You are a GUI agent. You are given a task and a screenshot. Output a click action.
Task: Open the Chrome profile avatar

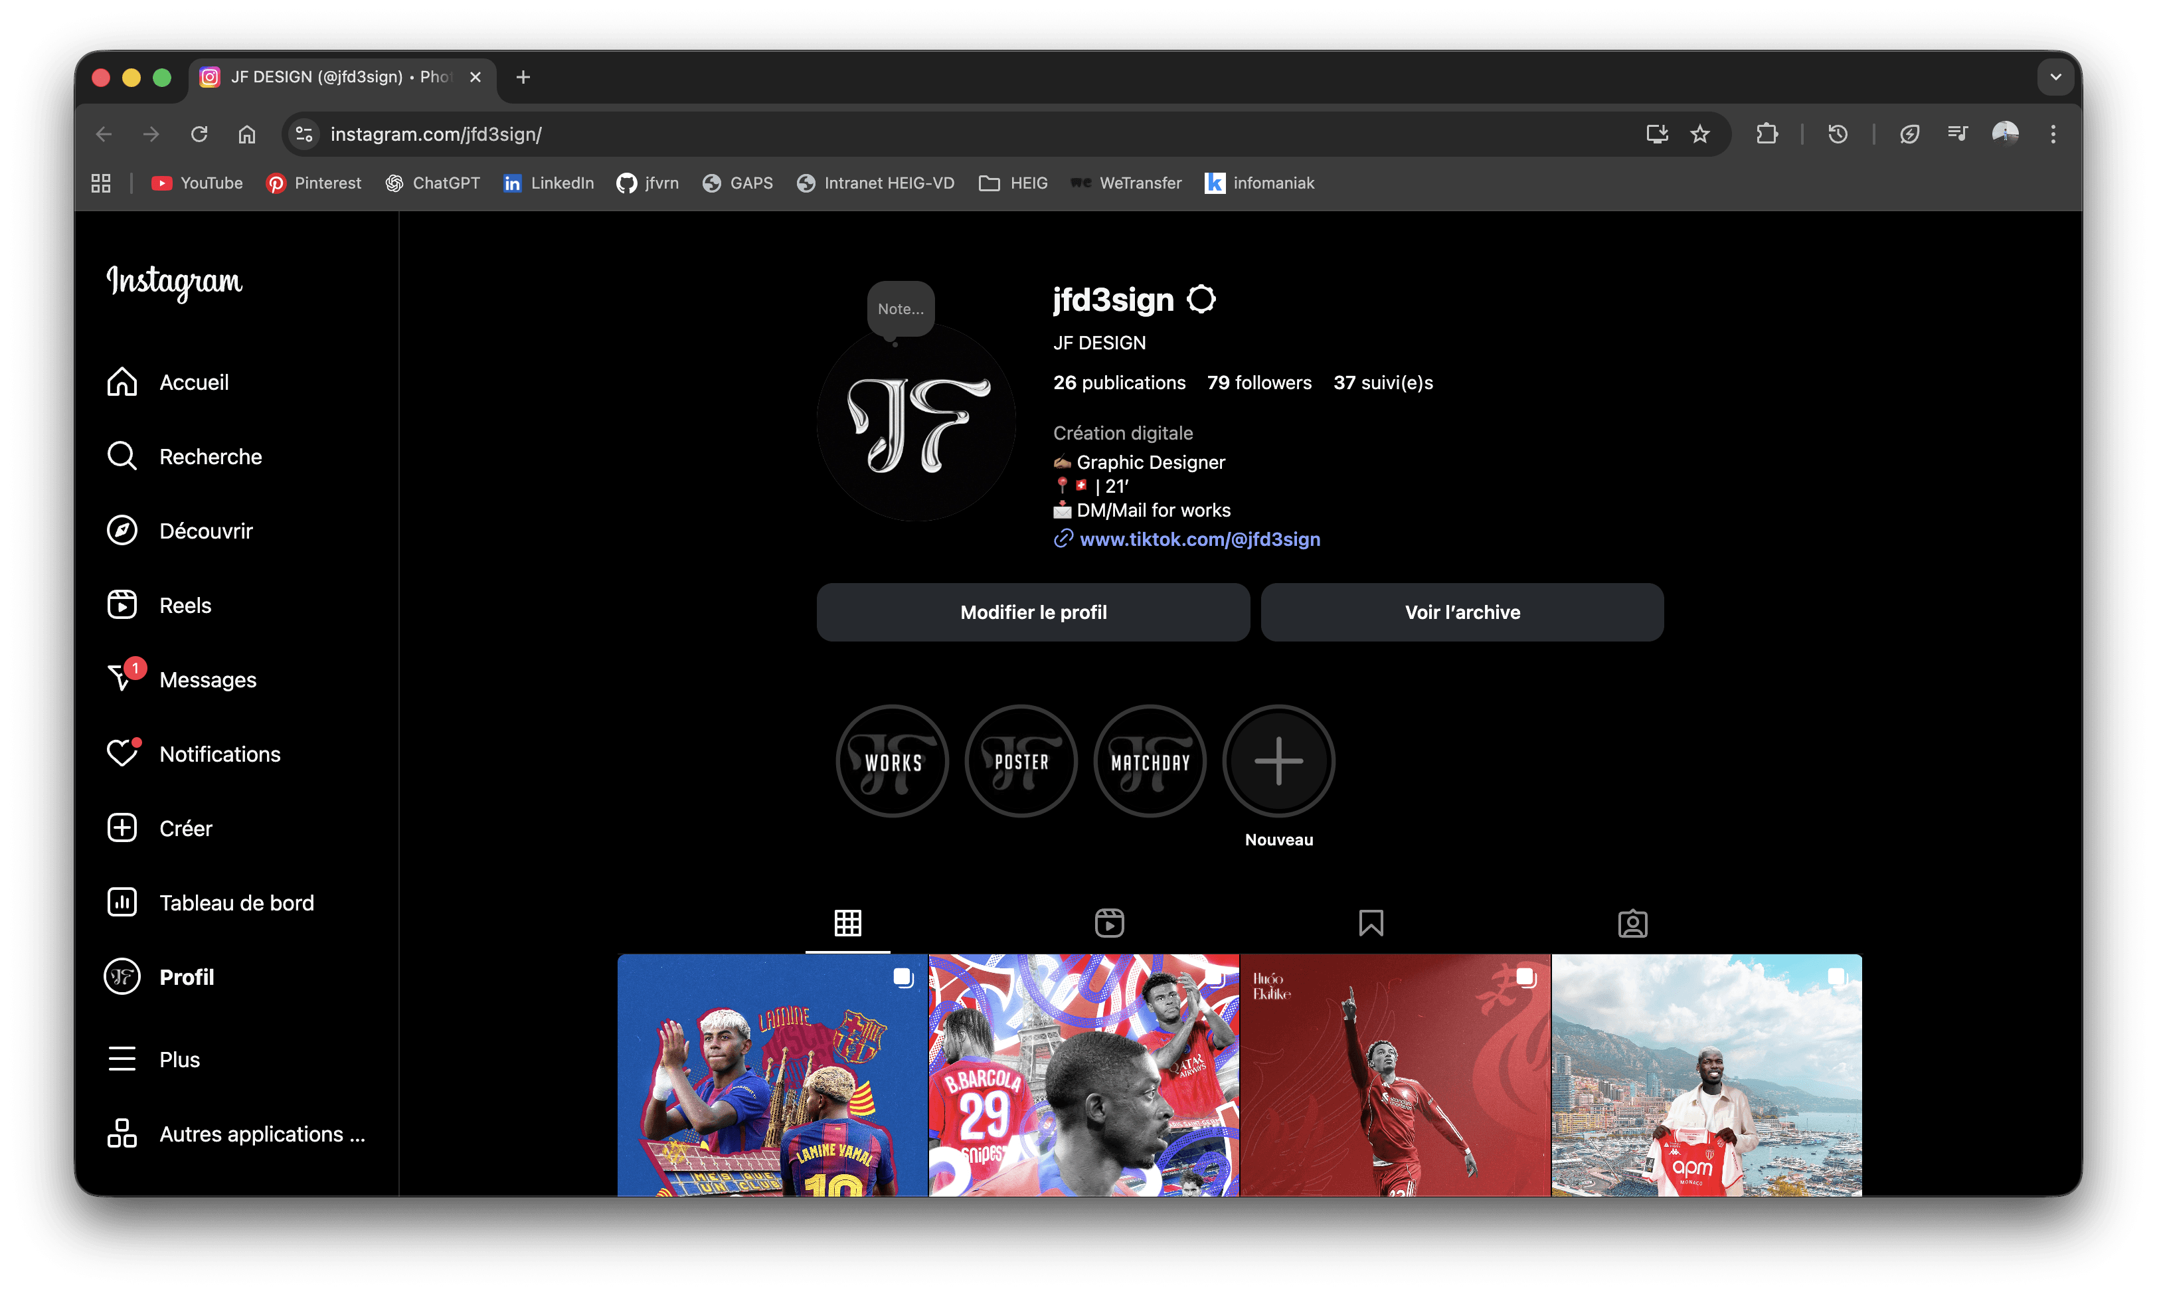pyautogui.click(x=2005, y=134)
